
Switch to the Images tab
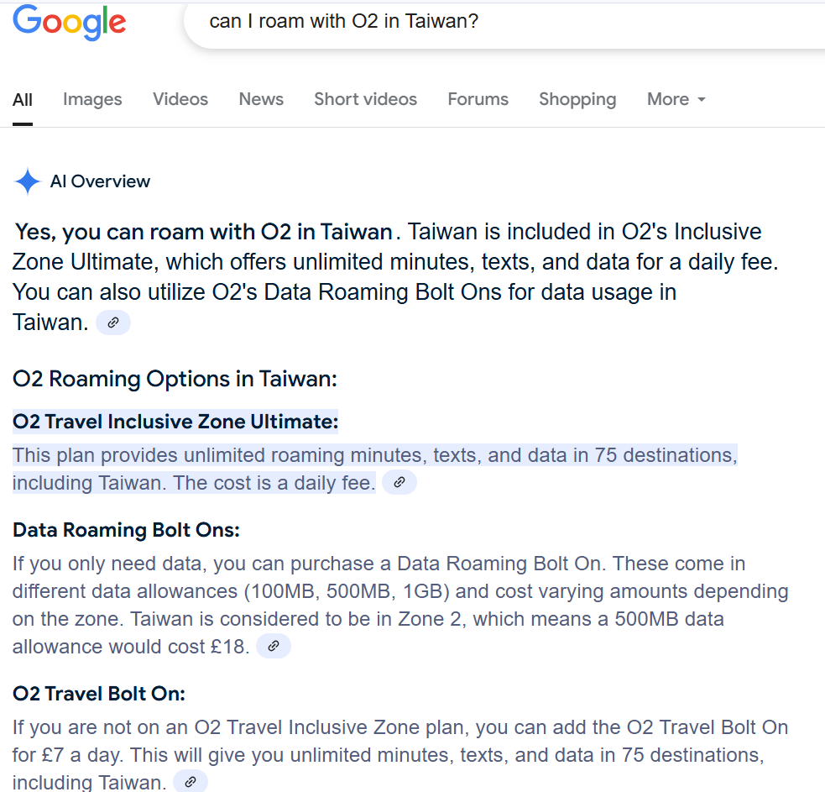click(92, 99)
